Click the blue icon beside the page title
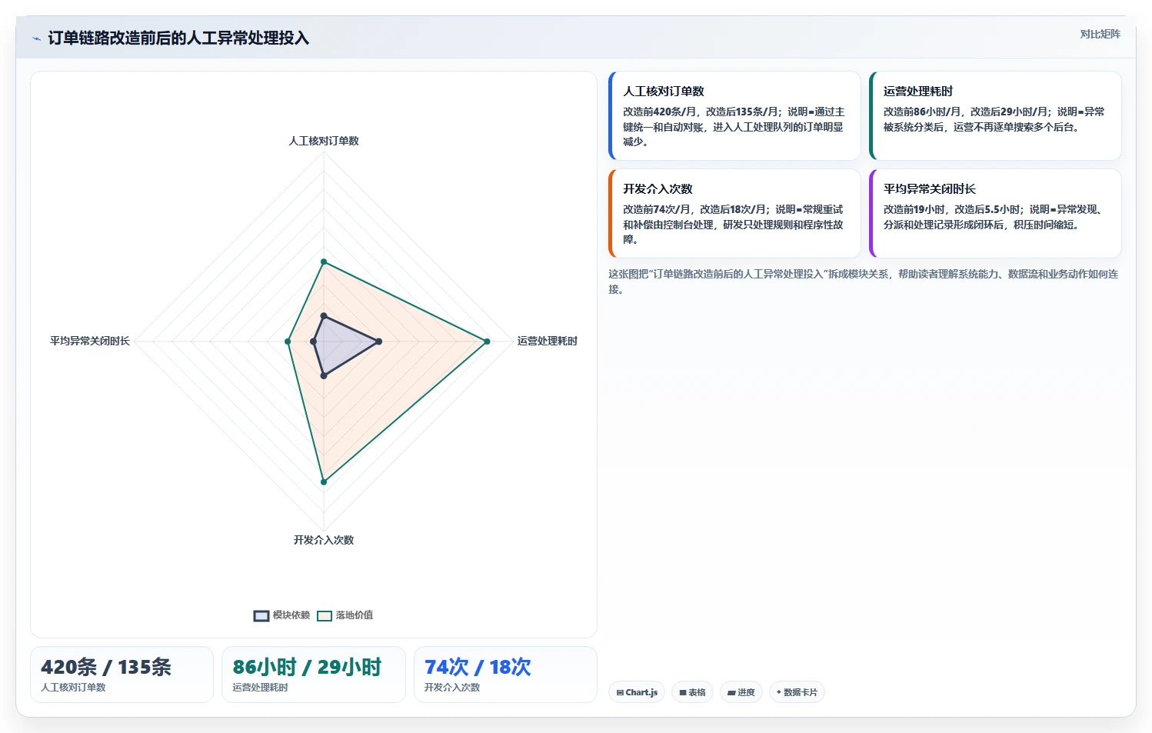Image resolution: width=1152 pixels, height=733 pixels. (36, 38)
